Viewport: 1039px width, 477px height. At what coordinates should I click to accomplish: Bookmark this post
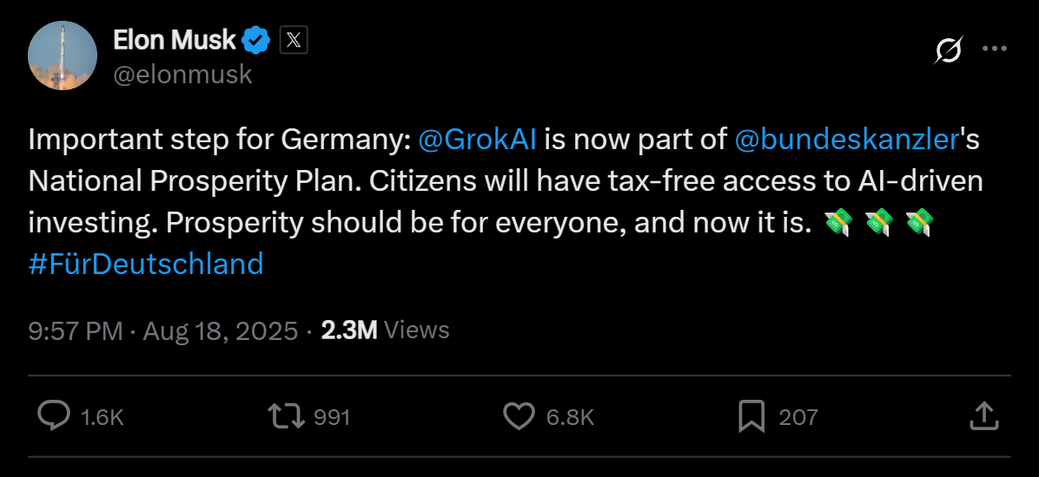751,416
